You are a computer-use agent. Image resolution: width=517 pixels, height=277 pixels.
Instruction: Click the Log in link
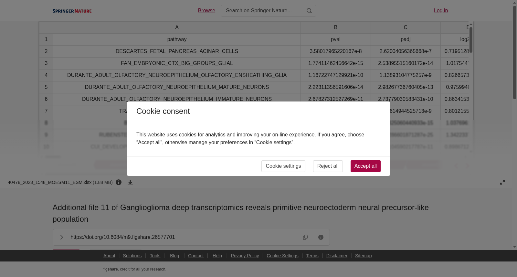click(441, 11)
